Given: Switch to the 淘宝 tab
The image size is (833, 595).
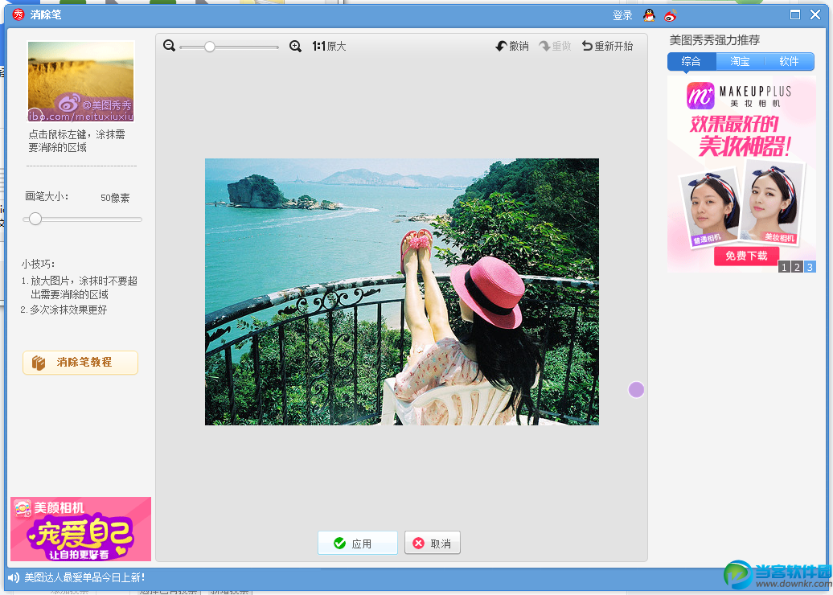Looking at the screenshot, I should click(x=740, y=62).
